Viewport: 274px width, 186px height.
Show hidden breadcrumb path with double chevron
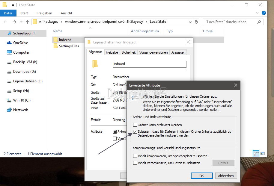[40, 22]
